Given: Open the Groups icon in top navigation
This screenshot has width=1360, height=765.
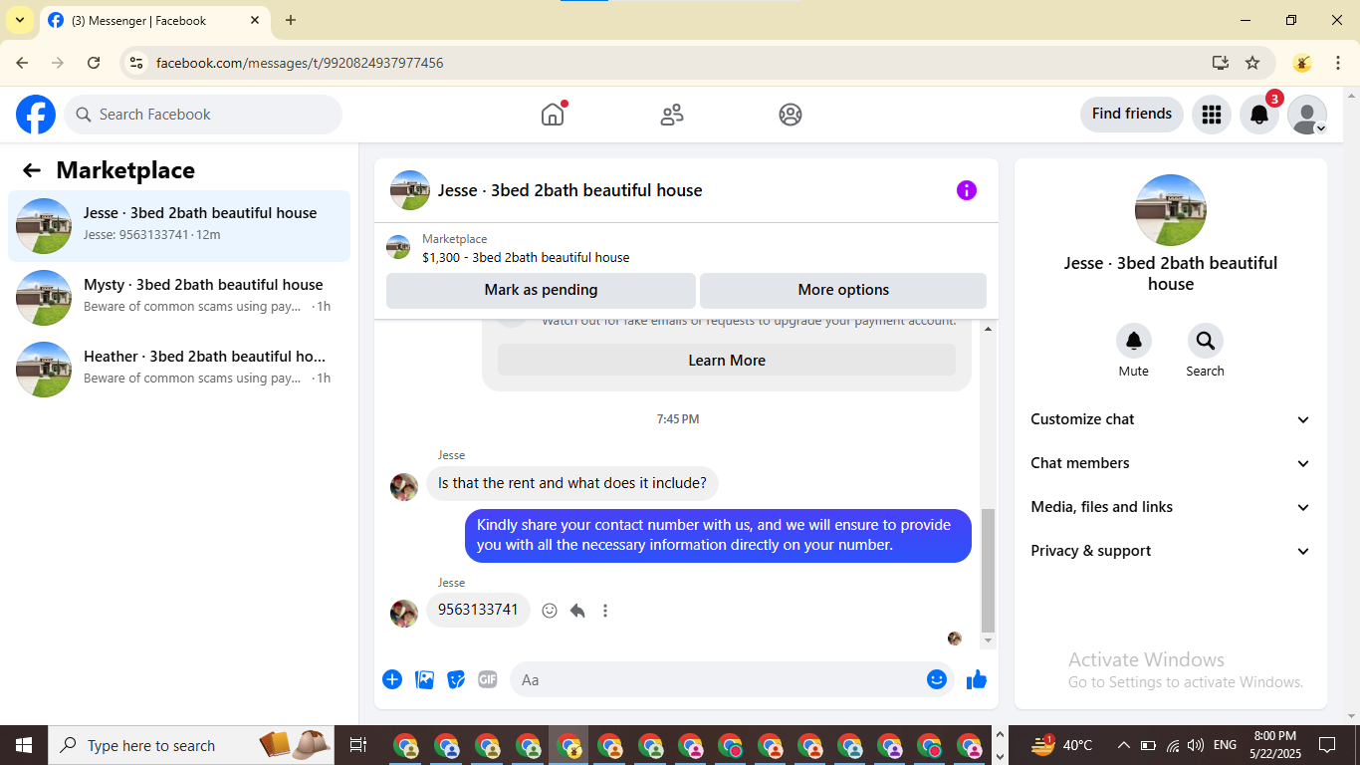Looking at the screenshot, I should click(x=791, y=115).
